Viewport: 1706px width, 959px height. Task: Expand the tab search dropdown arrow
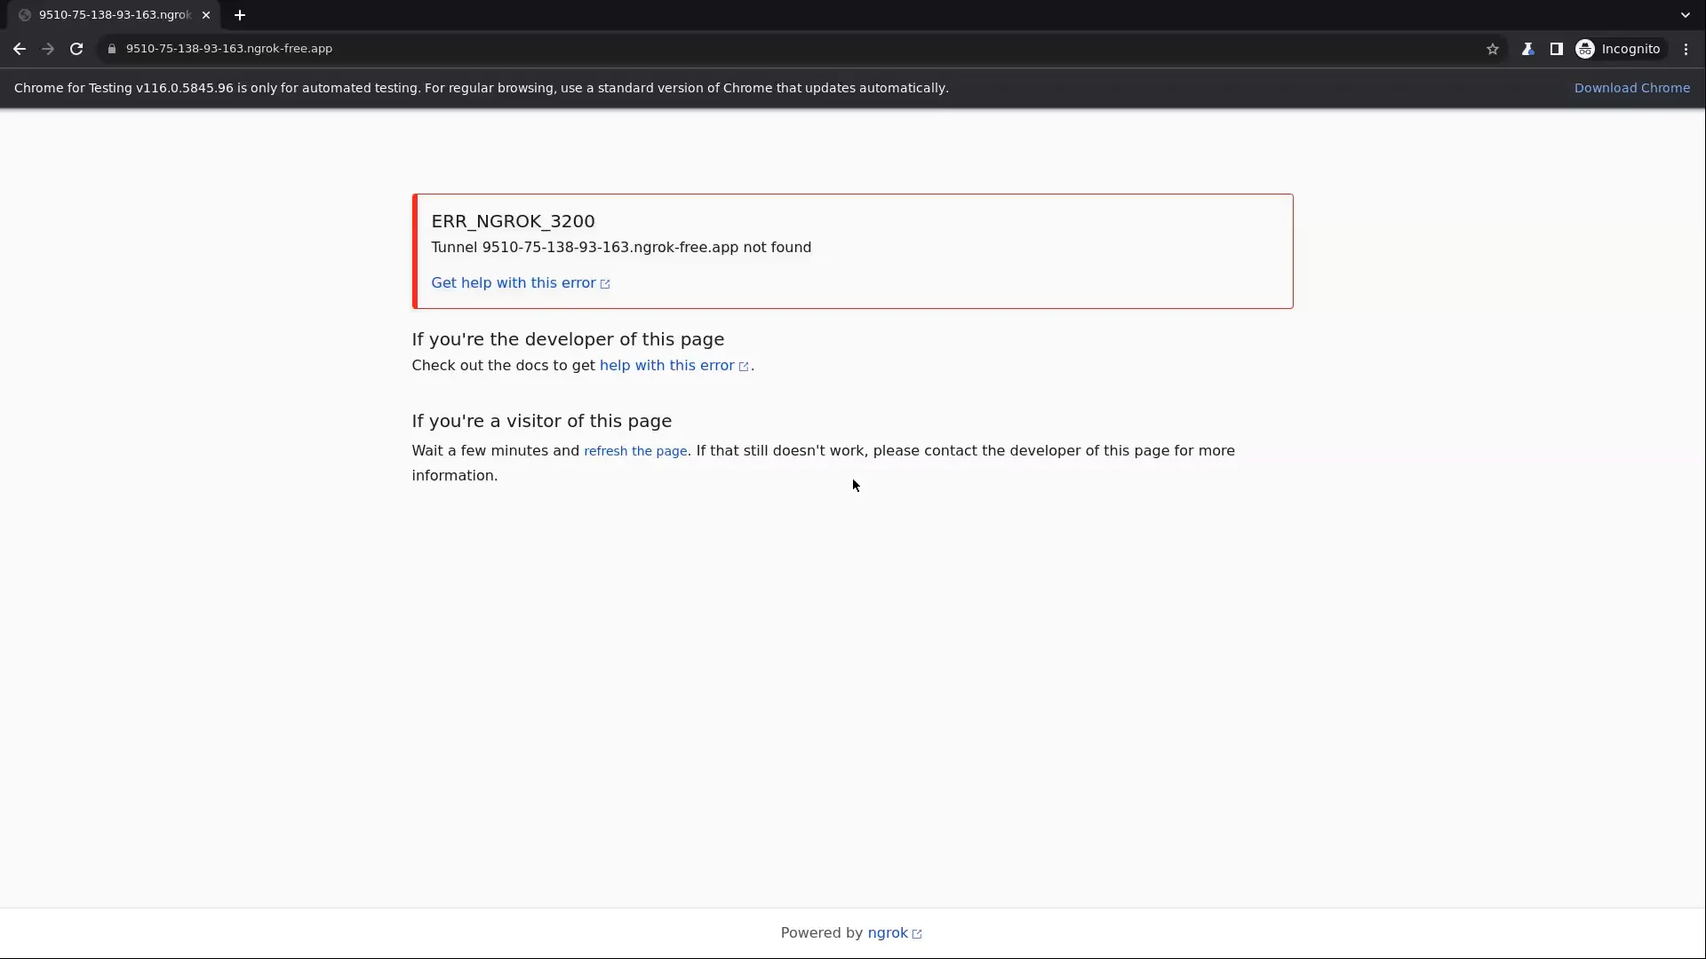coord(1685,15)
